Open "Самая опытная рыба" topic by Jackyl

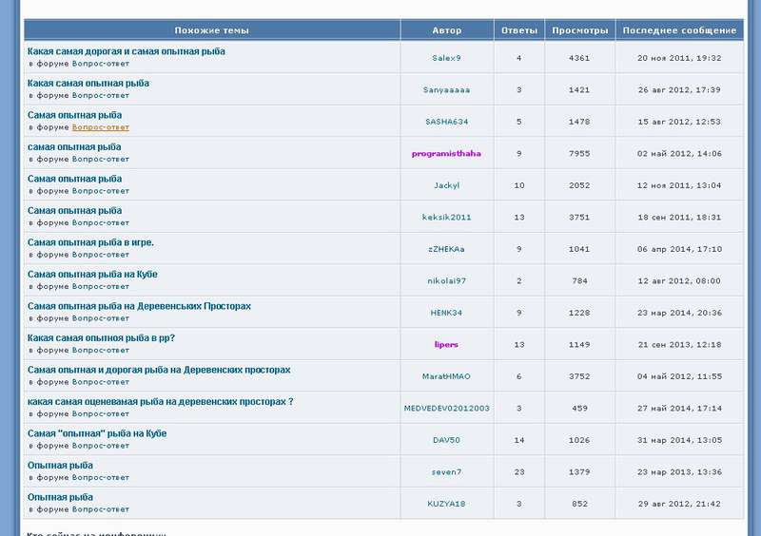click(x=75, y=179)
